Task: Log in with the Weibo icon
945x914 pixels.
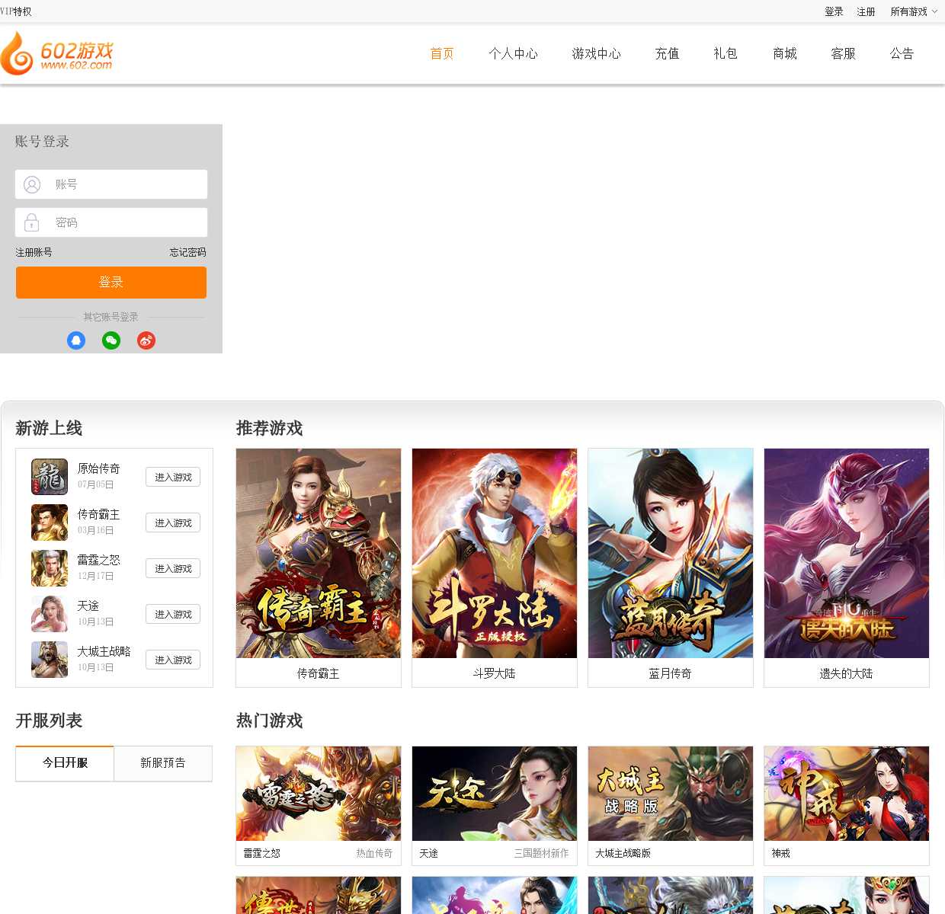Action: click(x=146, y=340)
